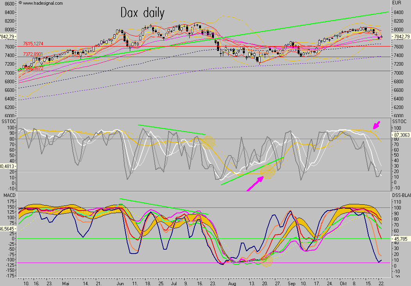Screen dimensions: 411x286
Task: Click the magenta arrow at SSTOC top right
Action: click(376, 125)
